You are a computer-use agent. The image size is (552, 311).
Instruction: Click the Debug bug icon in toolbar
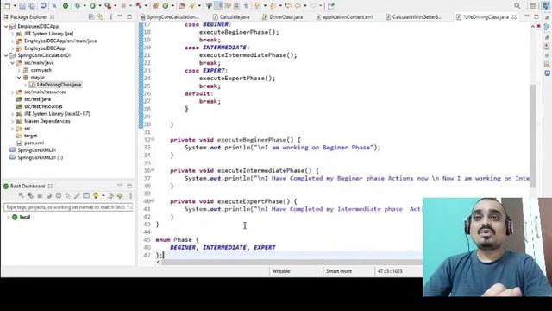(x=78, y=6)
